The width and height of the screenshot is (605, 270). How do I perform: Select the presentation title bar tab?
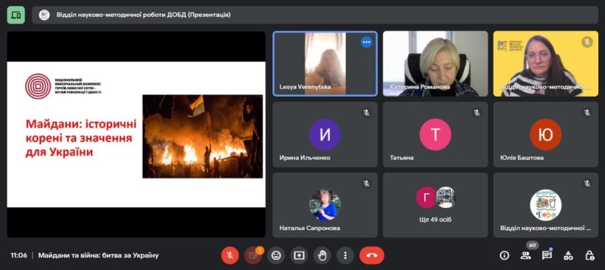315,15
